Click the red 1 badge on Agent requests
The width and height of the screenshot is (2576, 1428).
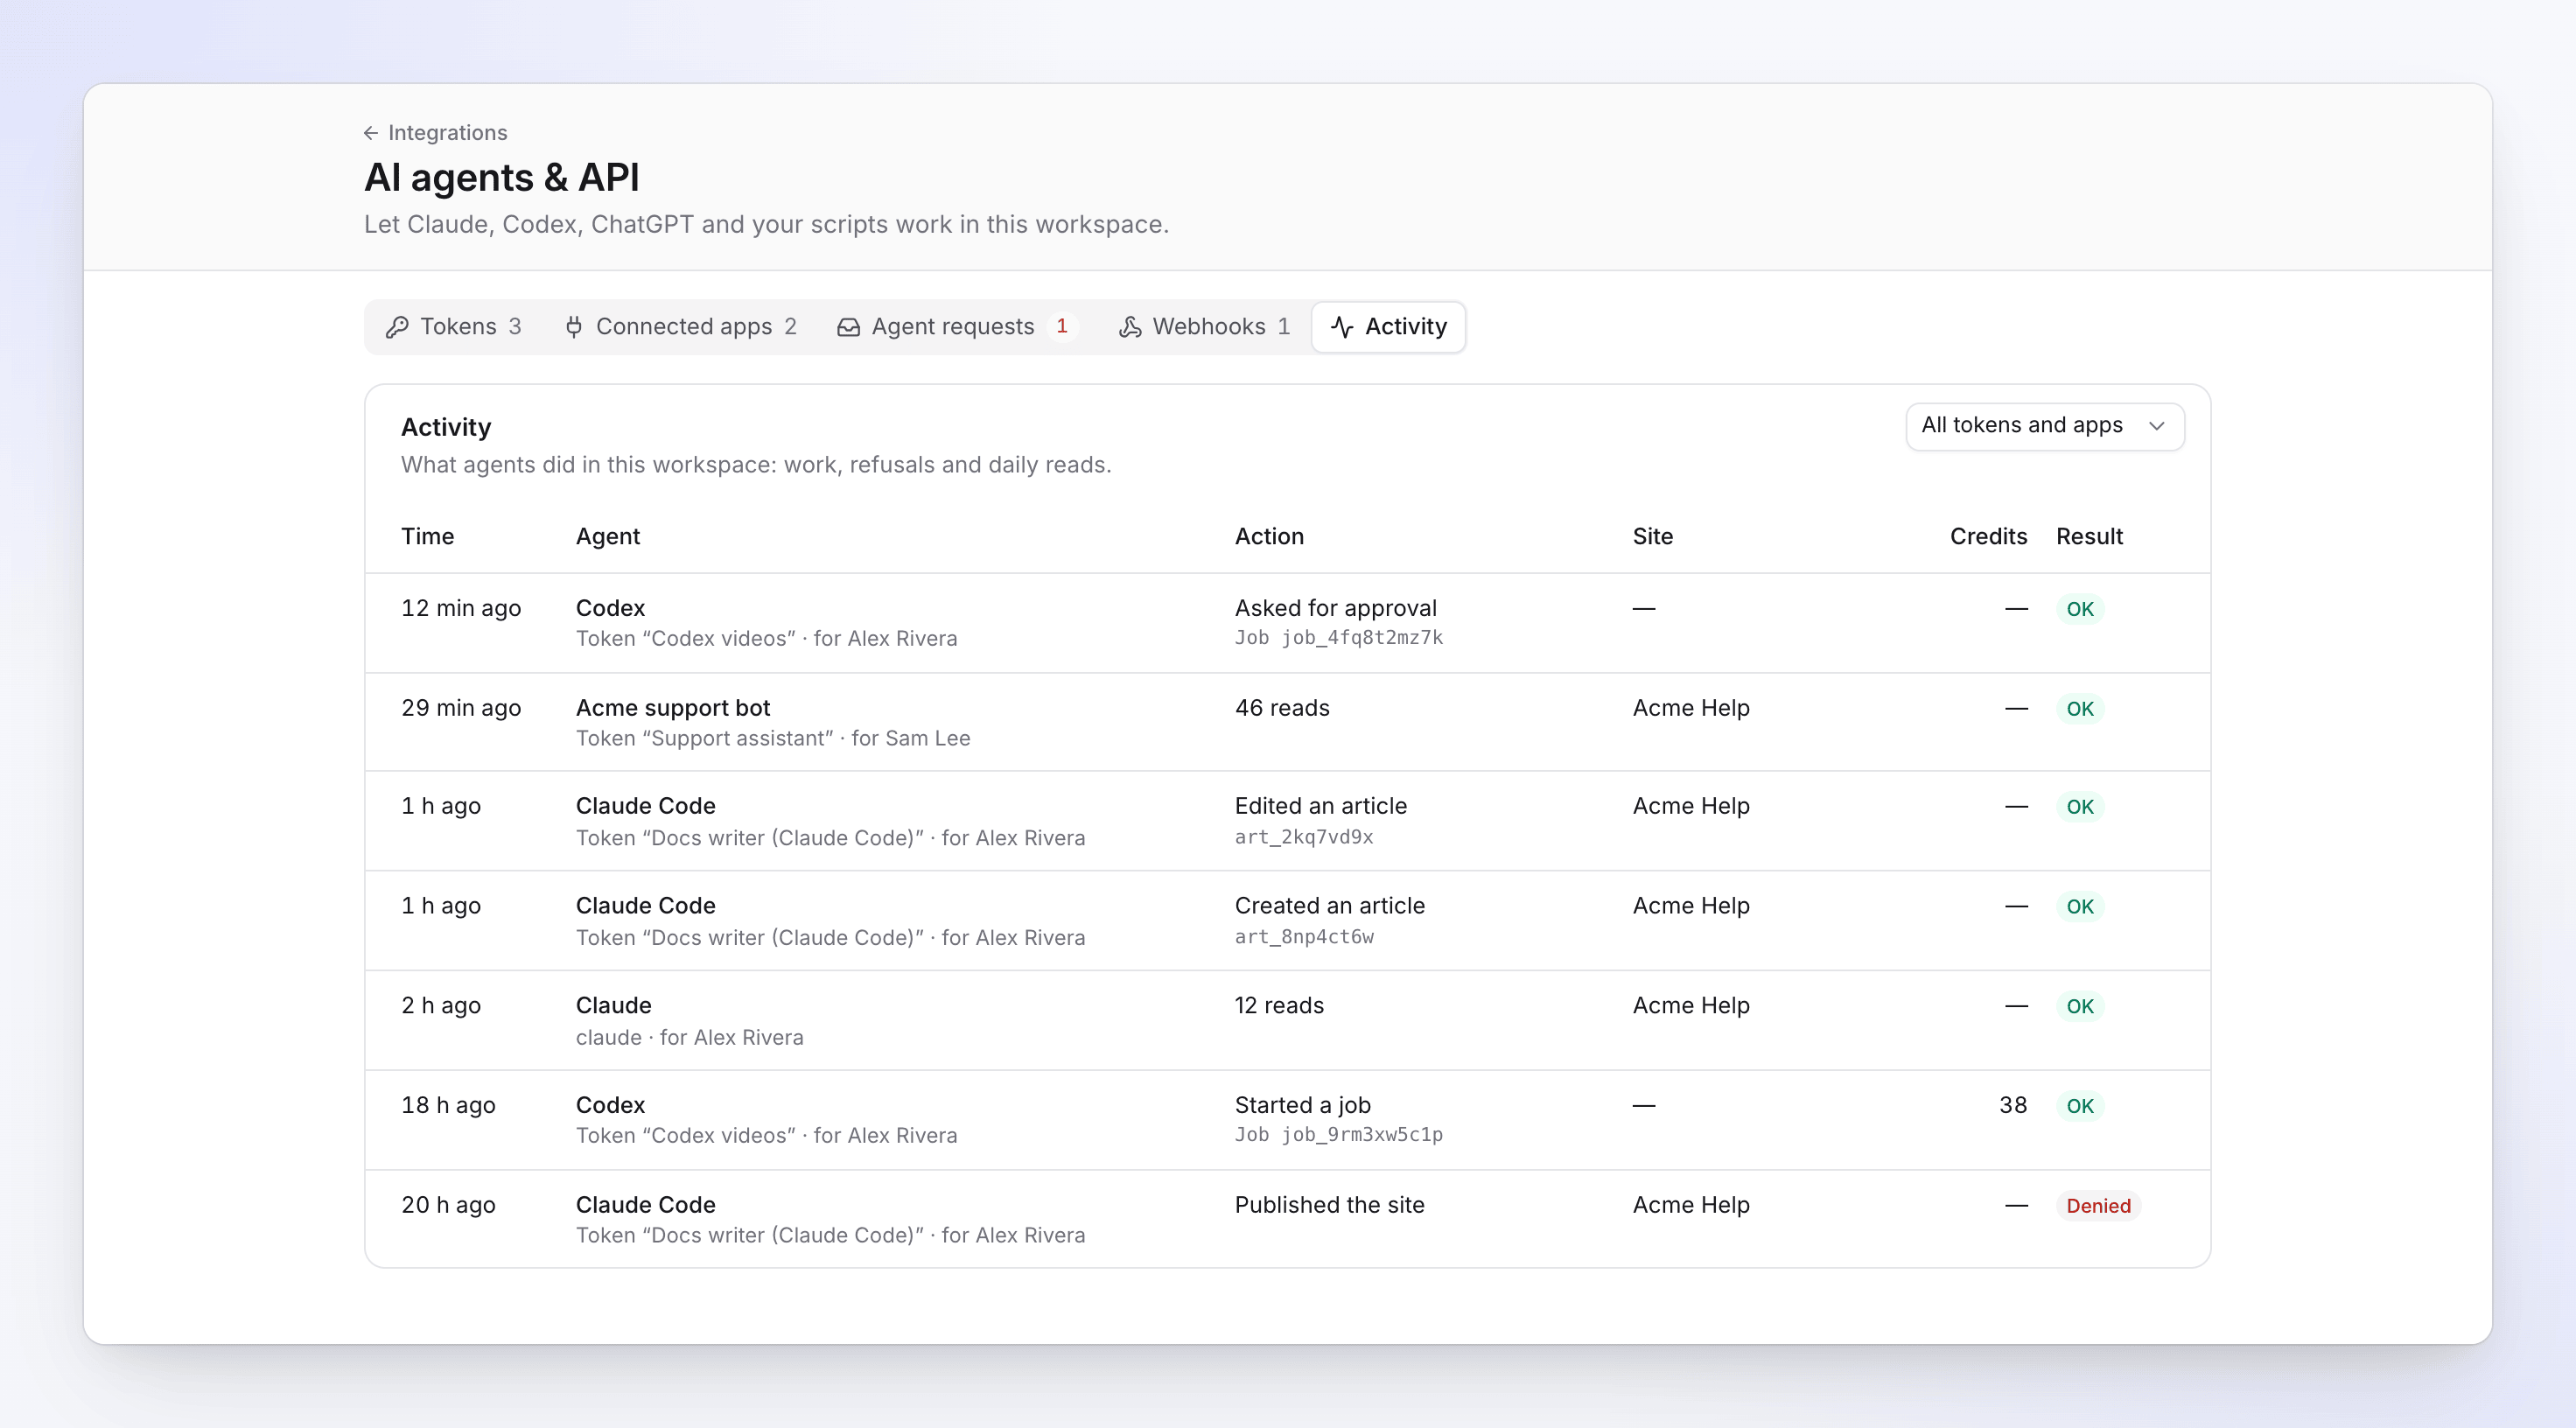tap(1062, 327)
